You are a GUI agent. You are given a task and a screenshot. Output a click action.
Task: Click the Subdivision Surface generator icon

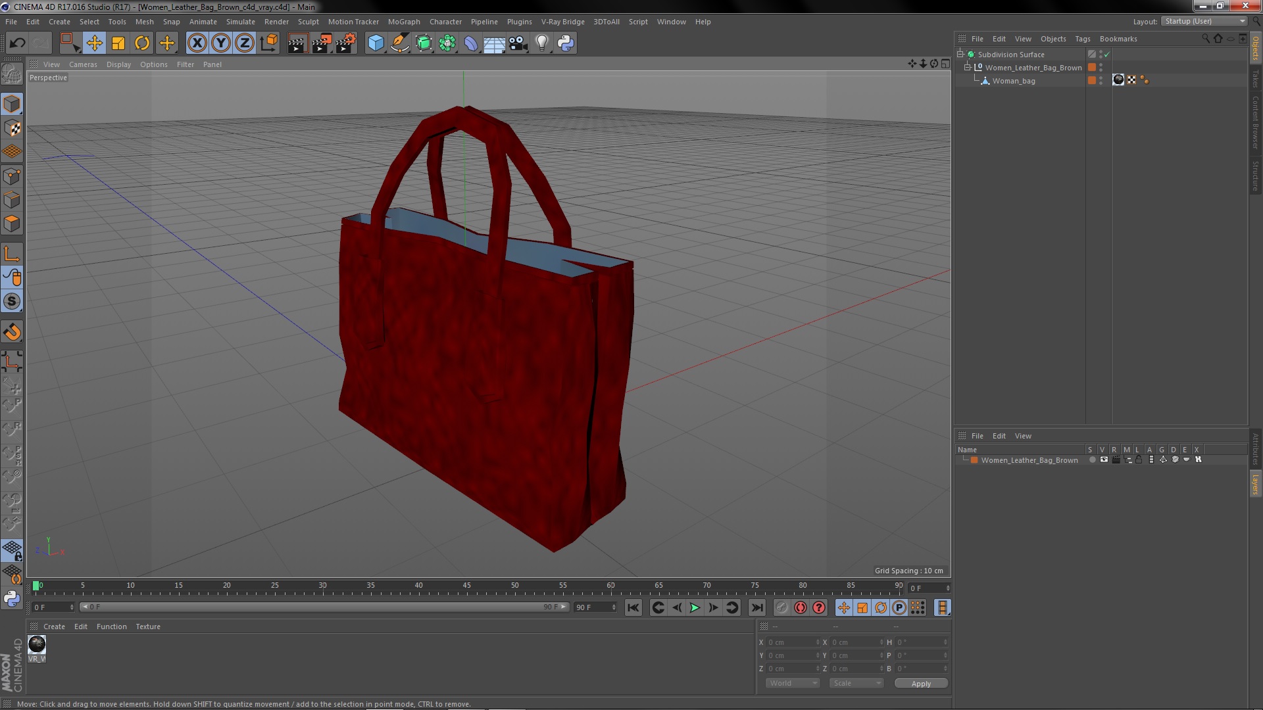(424, 43)
